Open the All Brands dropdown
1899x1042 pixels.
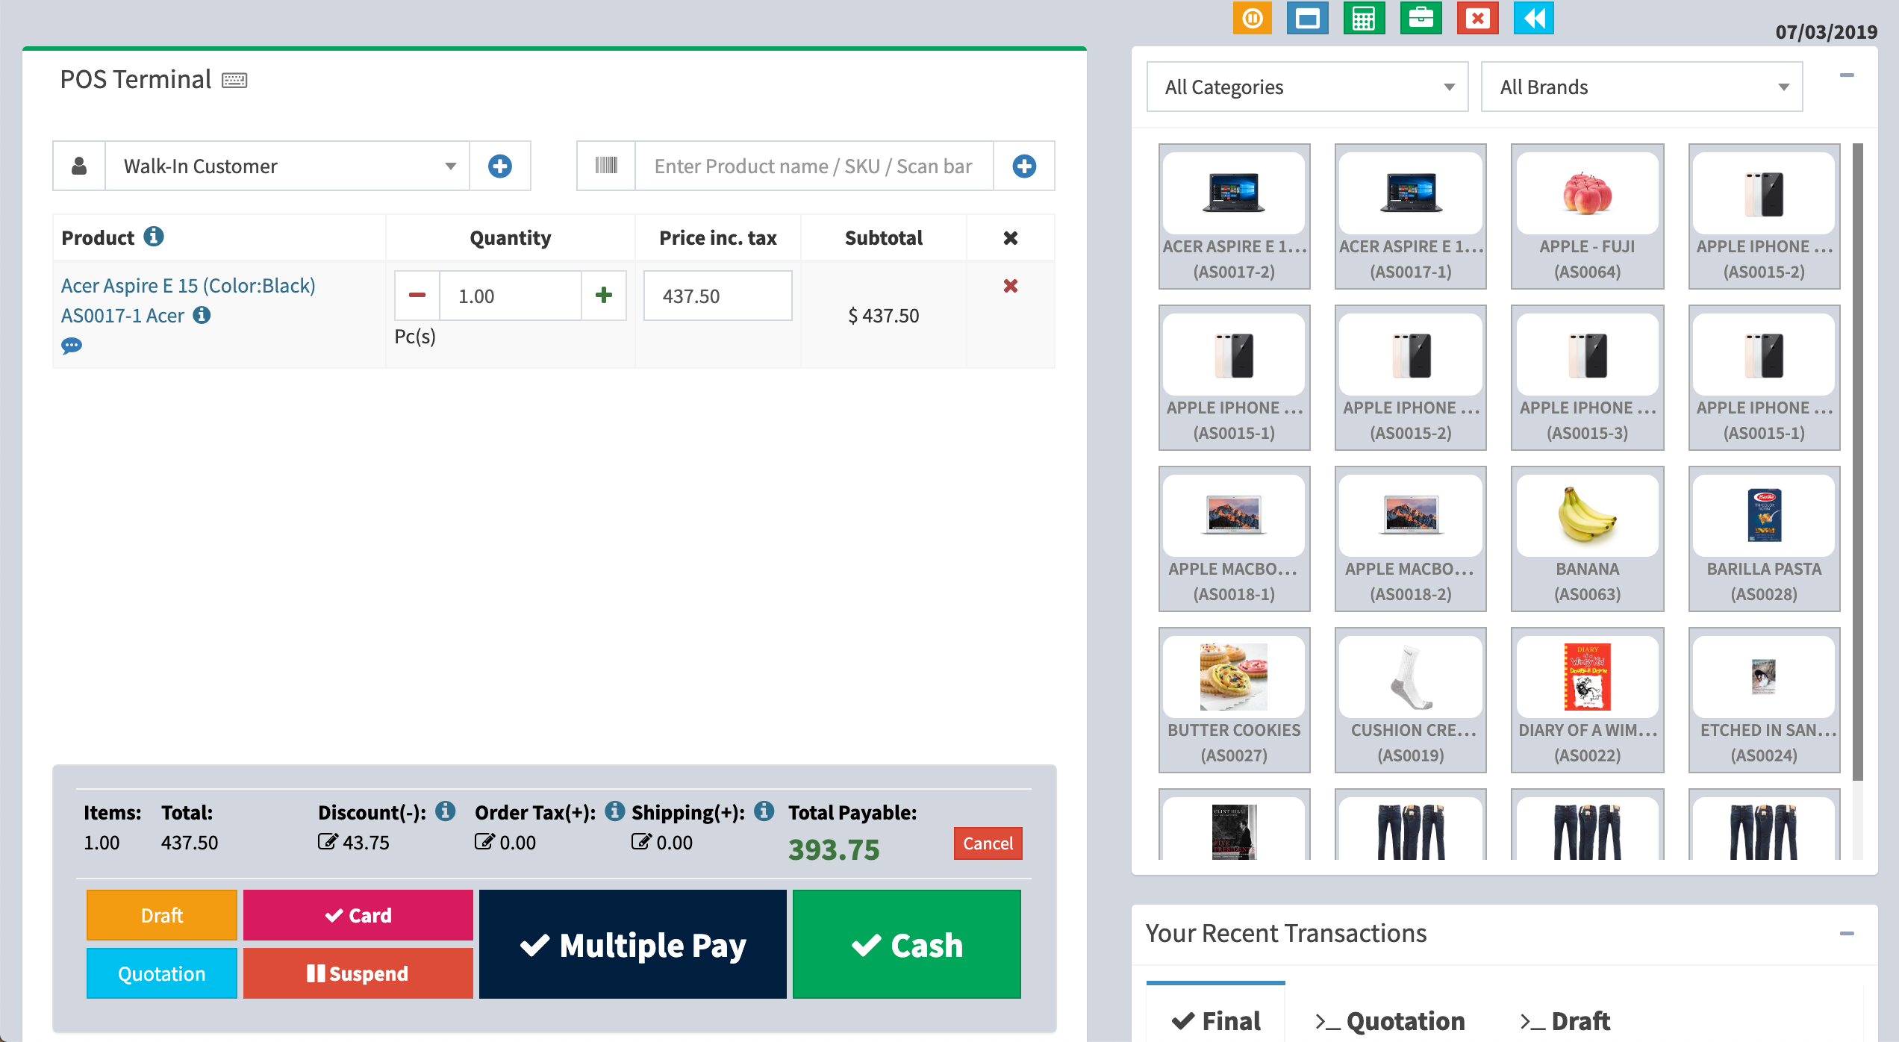[1642, 87]
